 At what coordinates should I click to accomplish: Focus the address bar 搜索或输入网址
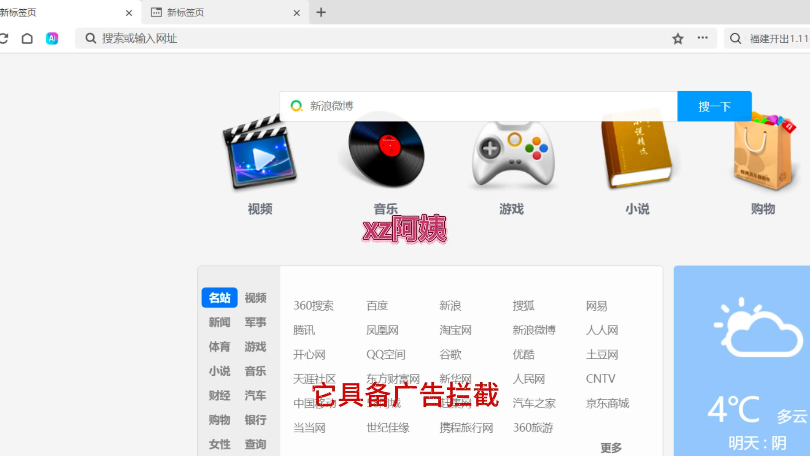[380, 38]
